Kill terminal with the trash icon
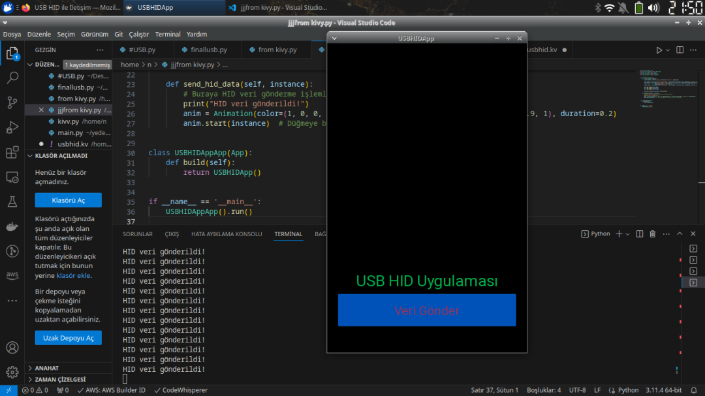Screen dimensions: 705x396 (x=652, y=234)
